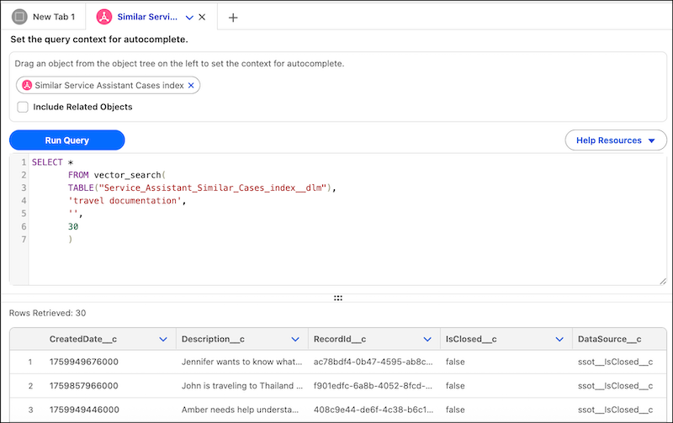Screen dimensions: 673x423
Task: Click the pink icon in the context pill
Action: (x=27, y=85)
